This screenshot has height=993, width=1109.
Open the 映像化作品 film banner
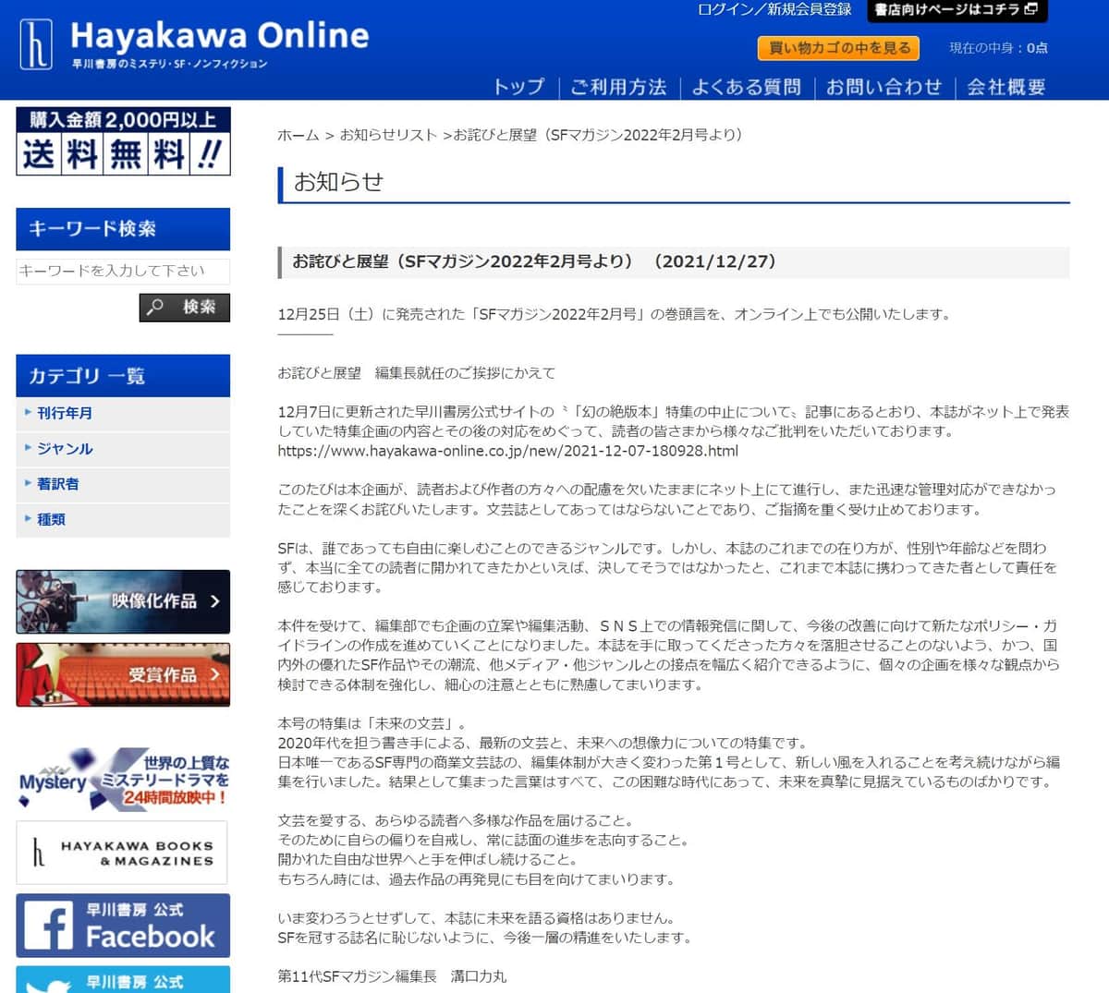123,601
